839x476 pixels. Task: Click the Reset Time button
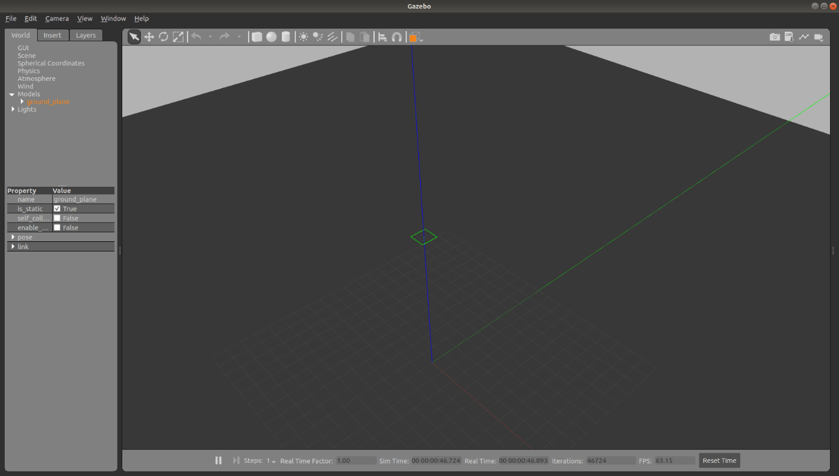tap(719, 460)
